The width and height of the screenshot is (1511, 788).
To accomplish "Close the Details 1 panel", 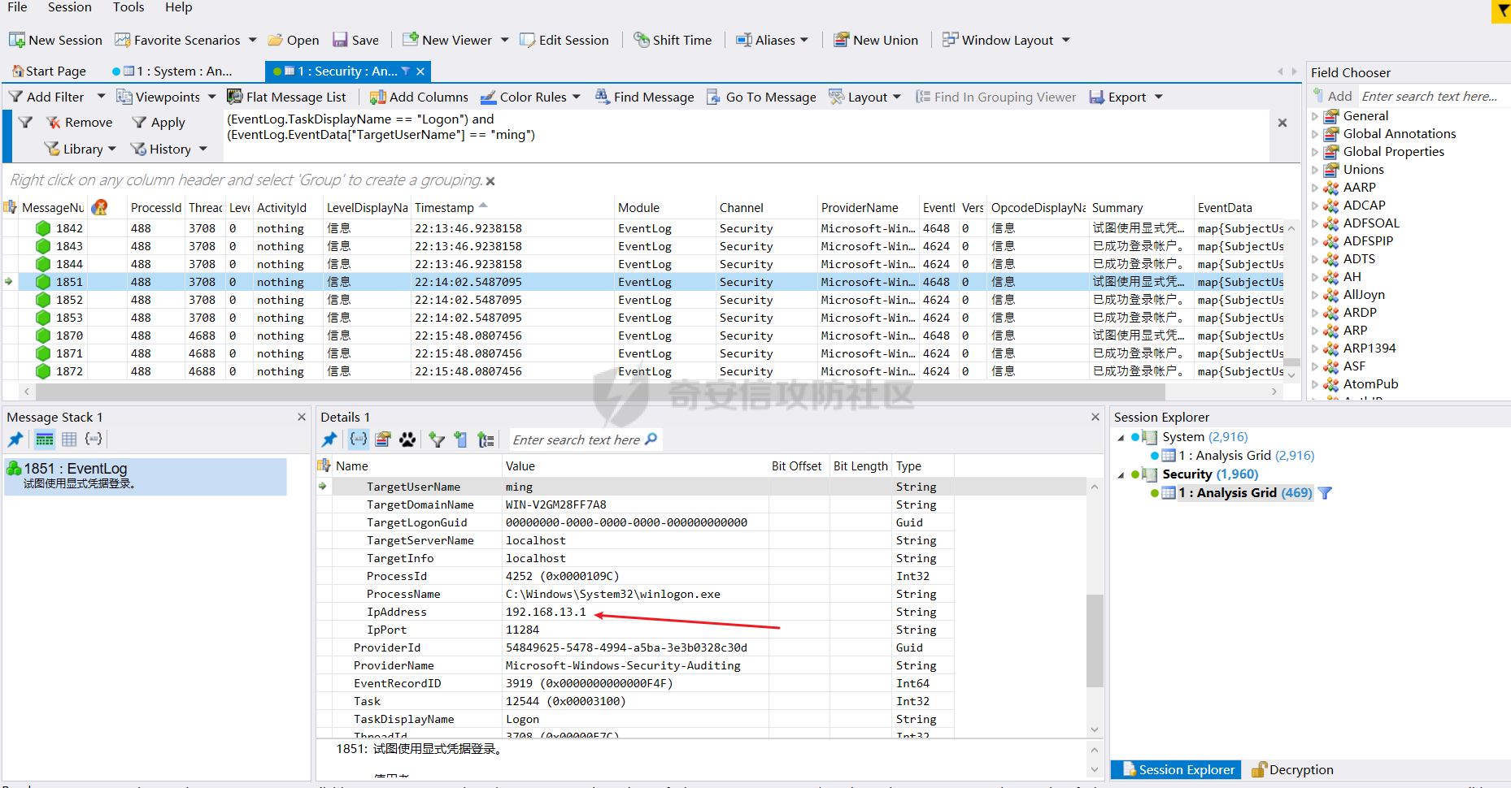I will [1095, 417].
